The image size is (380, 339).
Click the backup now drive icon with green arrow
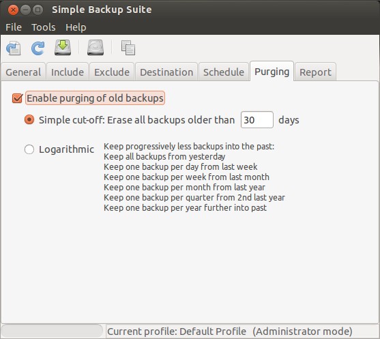pyautogui.click(x=63, y=48)
